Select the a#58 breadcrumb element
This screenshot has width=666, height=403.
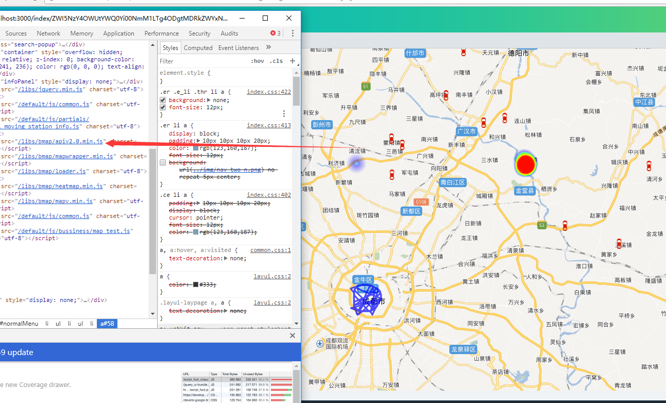107,324
